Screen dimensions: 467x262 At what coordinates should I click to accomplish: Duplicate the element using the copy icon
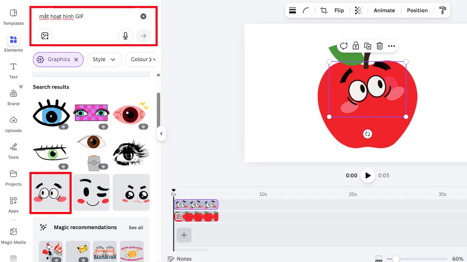(x=367, y=46)
